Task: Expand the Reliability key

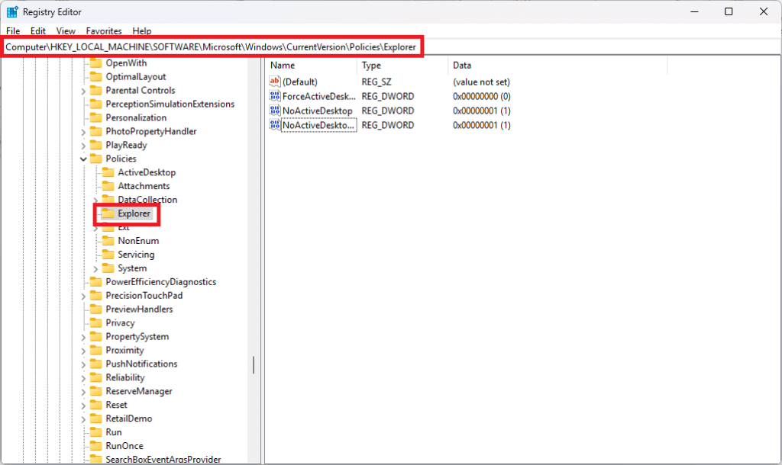Action: coord(83,378)
